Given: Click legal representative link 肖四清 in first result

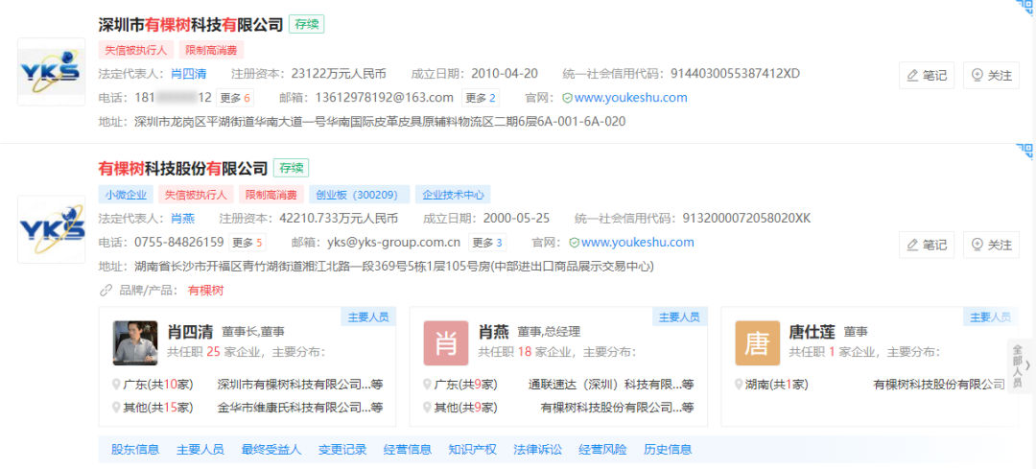Looking at the screenshot, I should (188, 73).
